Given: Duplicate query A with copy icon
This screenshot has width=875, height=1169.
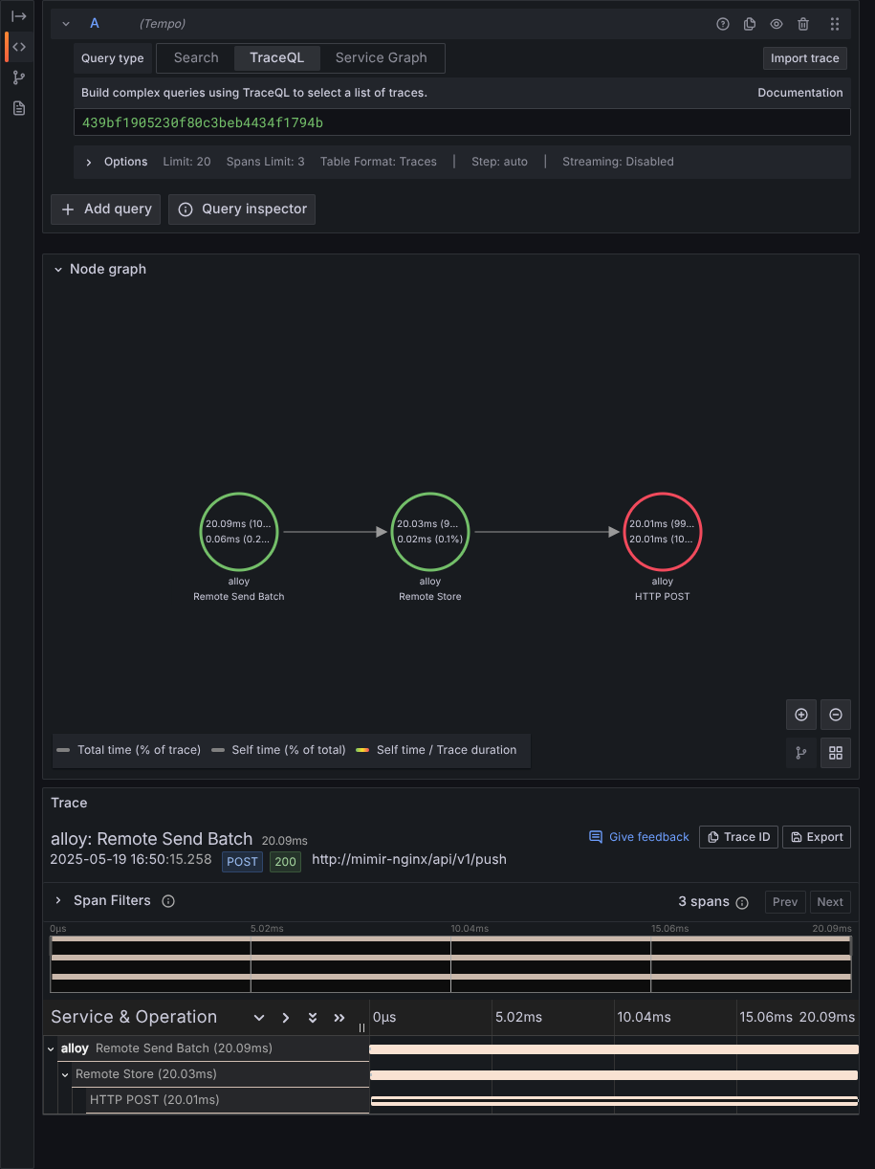Looking at the screenshot, I should click(750, 24).
